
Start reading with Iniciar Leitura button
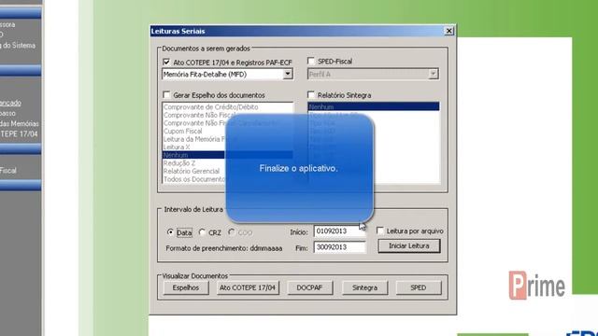click(x=409, y=246)
